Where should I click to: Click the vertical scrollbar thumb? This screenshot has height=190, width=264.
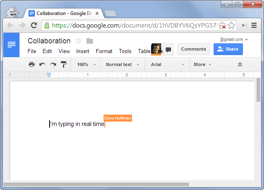click(258, 90)
